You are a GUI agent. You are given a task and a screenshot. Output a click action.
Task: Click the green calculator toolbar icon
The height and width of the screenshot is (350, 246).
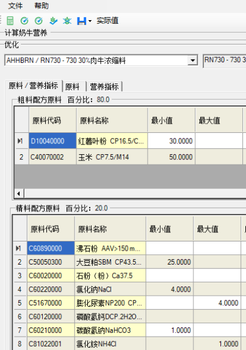10,21
